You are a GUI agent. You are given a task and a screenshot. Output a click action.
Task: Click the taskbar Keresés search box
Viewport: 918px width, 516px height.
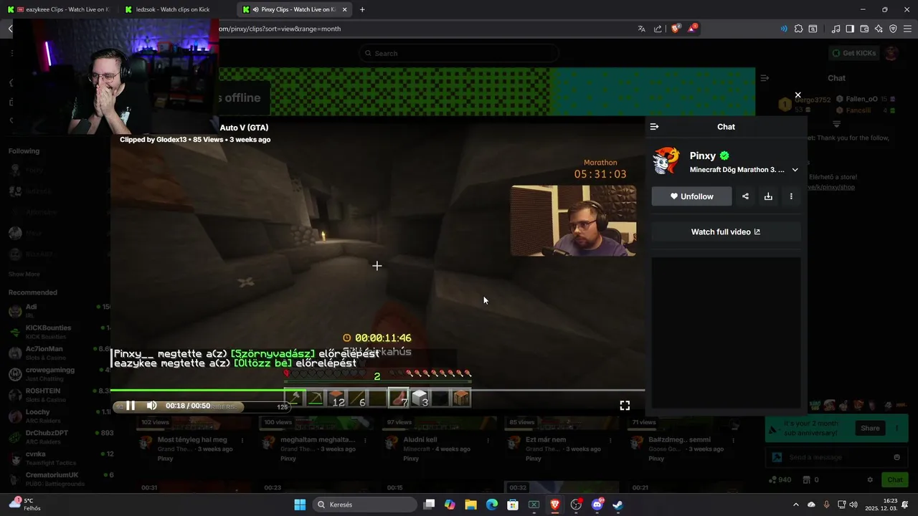click(366, 505)
